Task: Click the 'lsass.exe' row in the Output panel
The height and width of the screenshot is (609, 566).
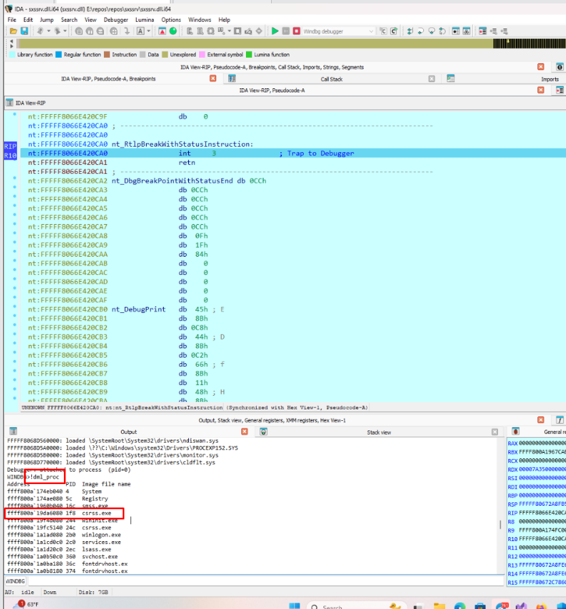Action: click(x=59, y=549)
